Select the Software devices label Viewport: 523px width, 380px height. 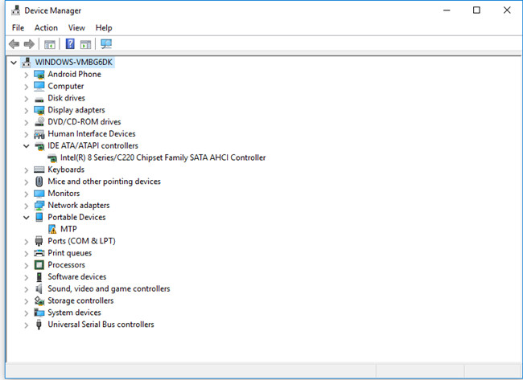click(76, 276)
